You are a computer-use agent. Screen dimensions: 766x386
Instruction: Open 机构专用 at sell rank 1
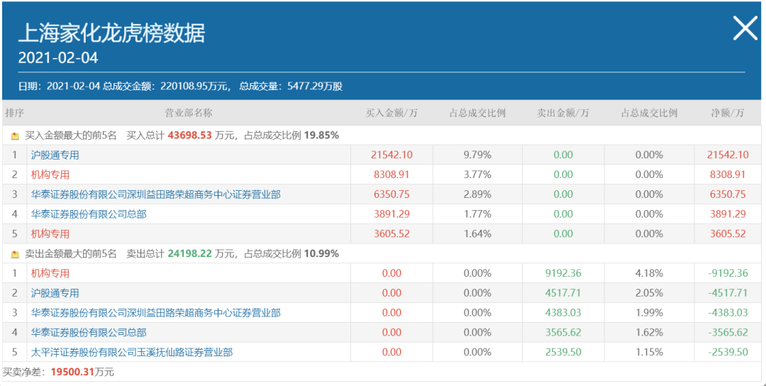(x=50, y=273)
